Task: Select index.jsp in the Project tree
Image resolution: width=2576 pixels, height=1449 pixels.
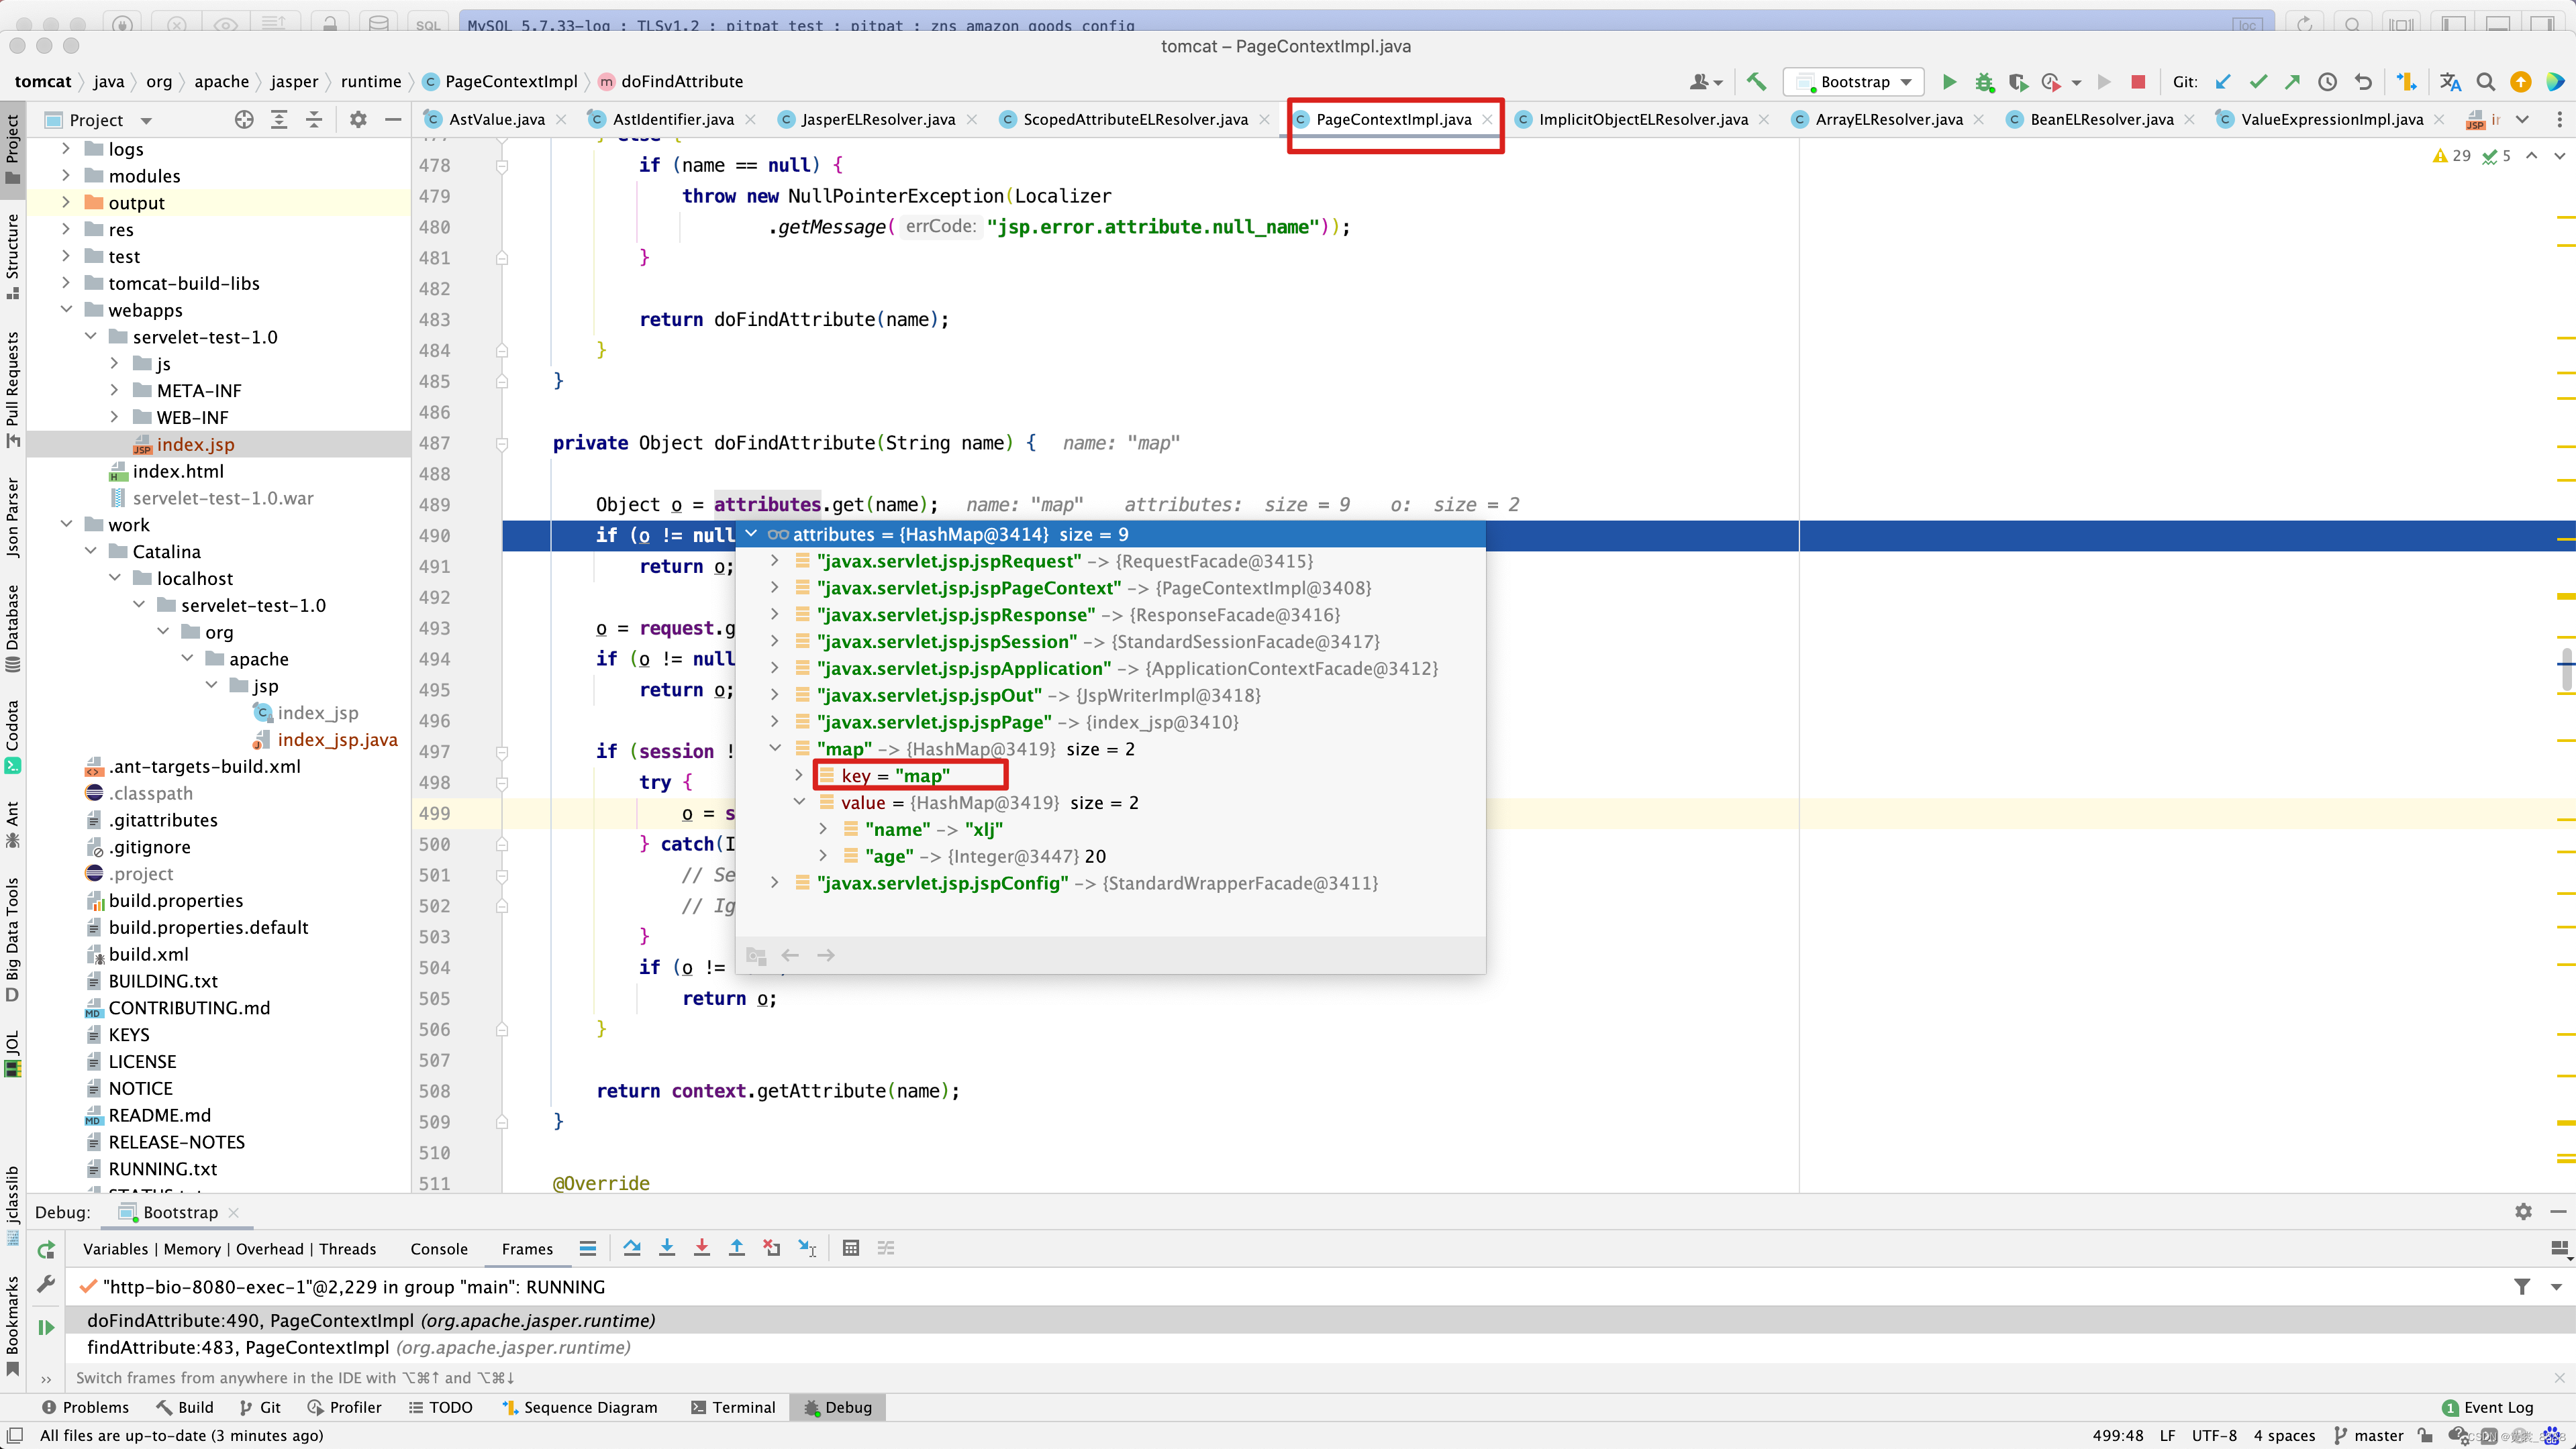Action: pos(196,443)
